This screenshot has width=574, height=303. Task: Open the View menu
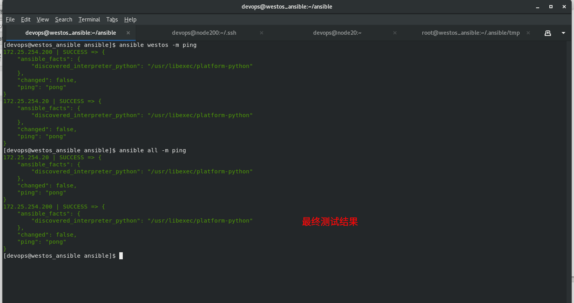pyautogui.click(x=43, y=20)
